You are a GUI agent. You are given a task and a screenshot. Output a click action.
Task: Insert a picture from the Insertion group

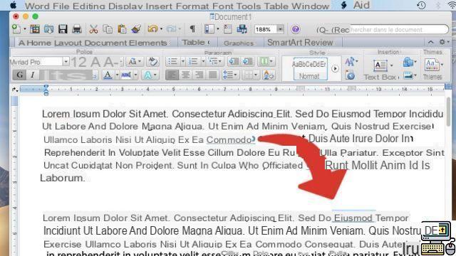tap(408, 75)
